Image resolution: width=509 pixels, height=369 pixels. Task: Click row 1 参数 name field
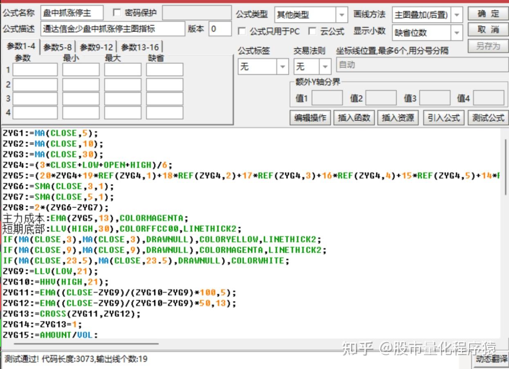(35, 70)
